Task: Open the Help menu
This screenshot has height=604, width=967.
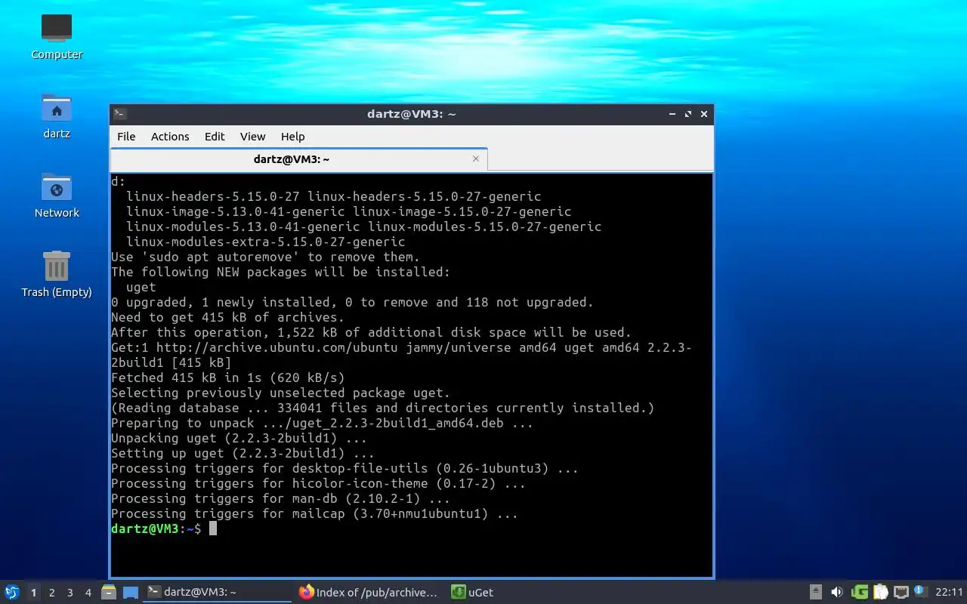Action: point(292,136)
